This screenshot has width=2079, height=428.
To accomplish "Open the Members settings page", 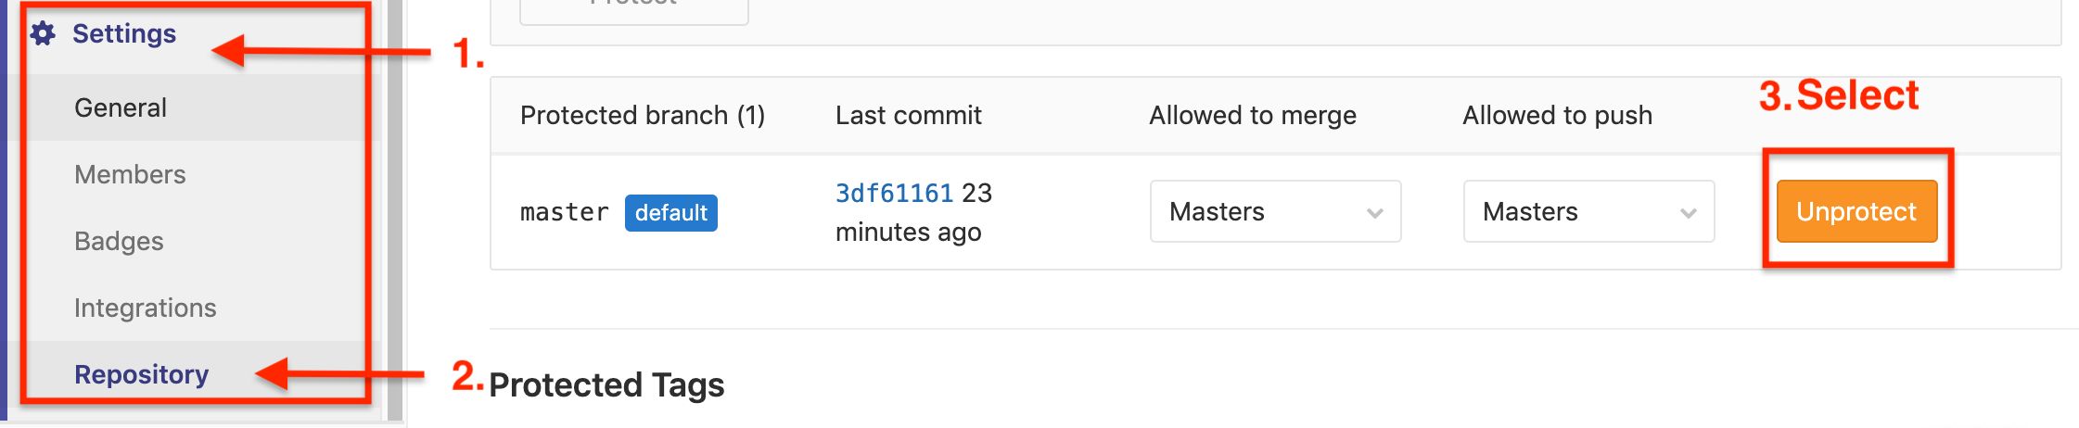I will [x=130, y=174].
